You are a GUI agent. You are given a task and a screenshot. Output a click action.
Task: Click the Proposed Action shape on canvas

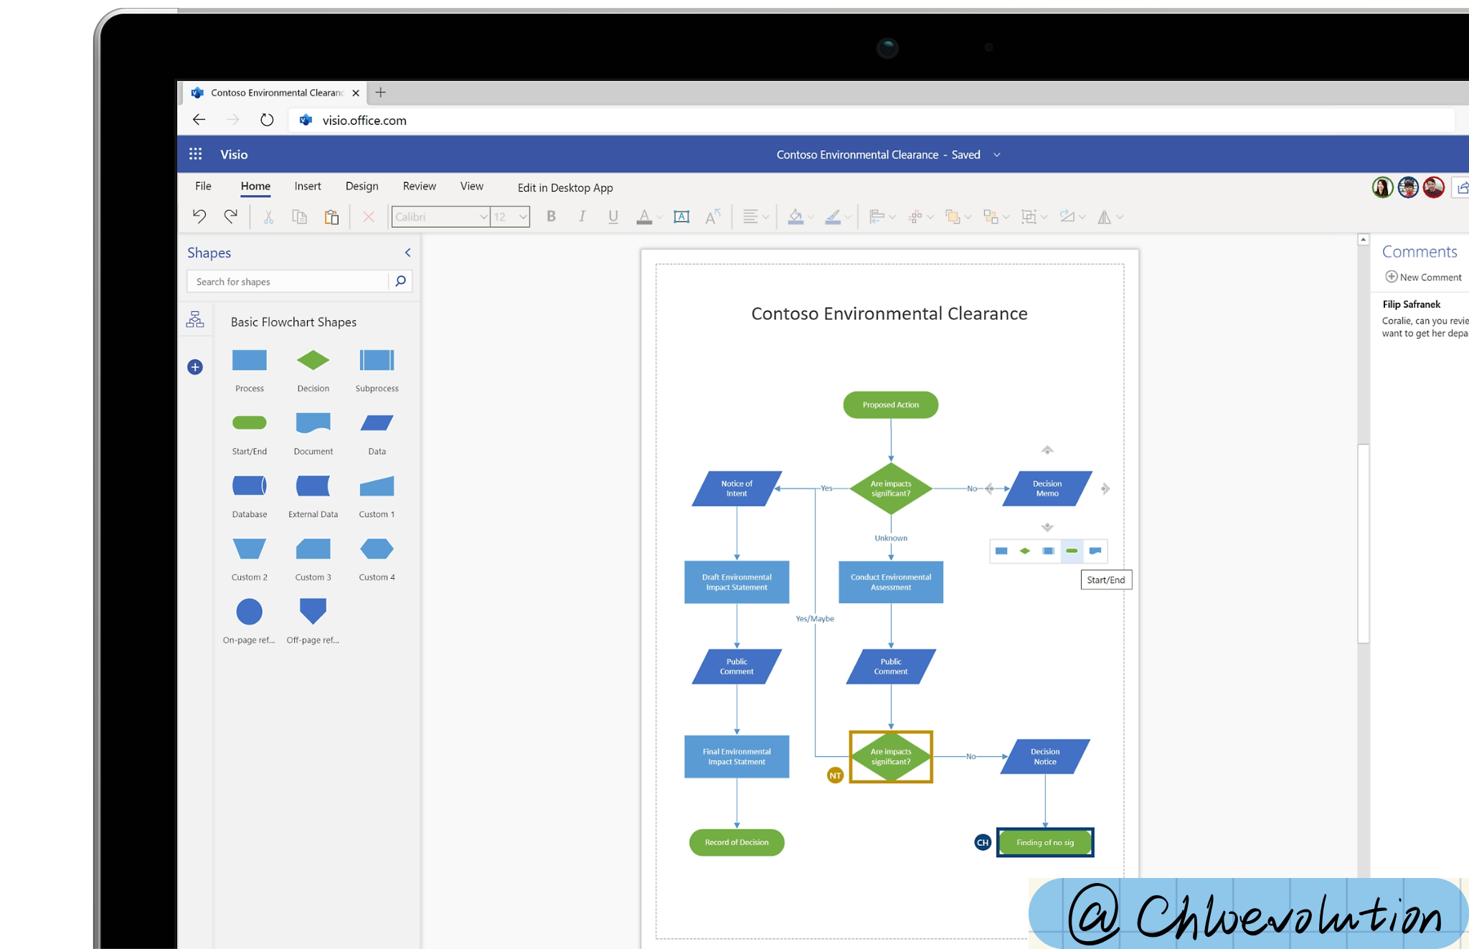click(x=890, y=405)
